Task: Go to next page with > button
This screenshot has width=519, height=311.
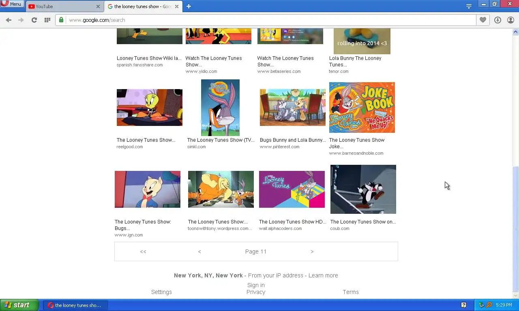Action: pos(312,251)
